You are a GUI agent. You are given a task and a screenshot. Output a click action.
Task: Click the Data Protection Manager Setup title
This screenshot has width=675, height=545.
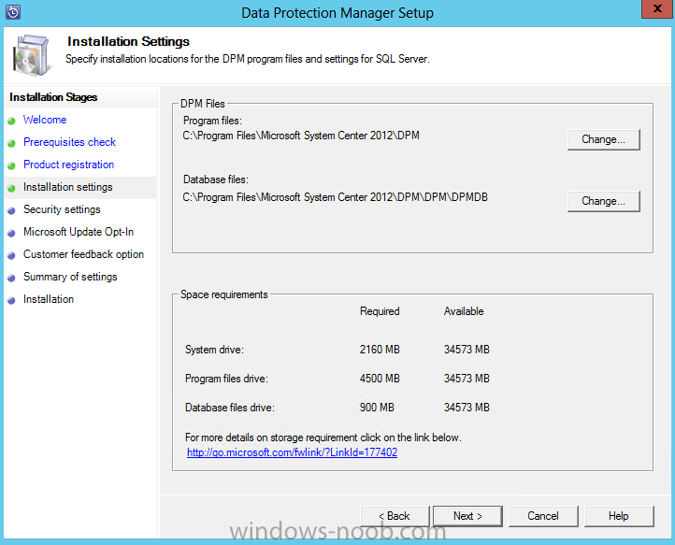pos(337,13)
